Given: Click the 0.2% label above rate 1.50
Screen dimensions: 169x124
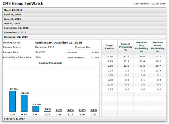Looking at the screenshot, I should (59, 110).
